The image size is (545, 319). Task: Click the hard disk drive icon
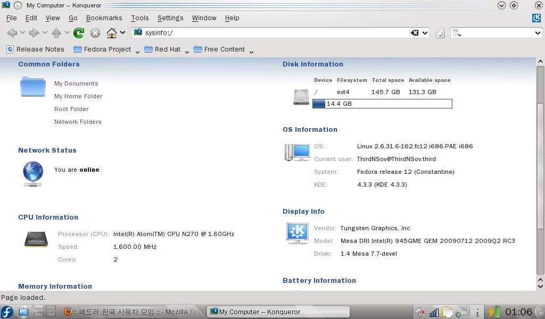pos(301,97)
